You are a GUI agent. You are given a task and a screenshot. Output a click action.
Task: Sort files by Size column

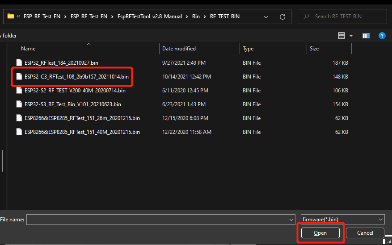314,49
